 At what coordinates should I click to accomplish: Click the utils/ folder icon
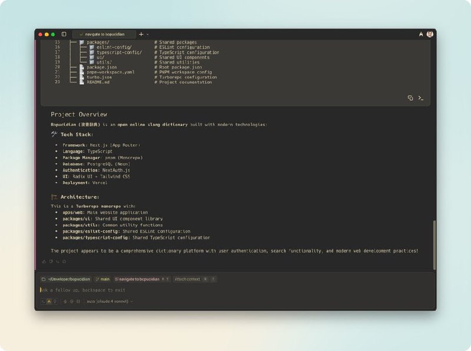(x=92, y=62)
